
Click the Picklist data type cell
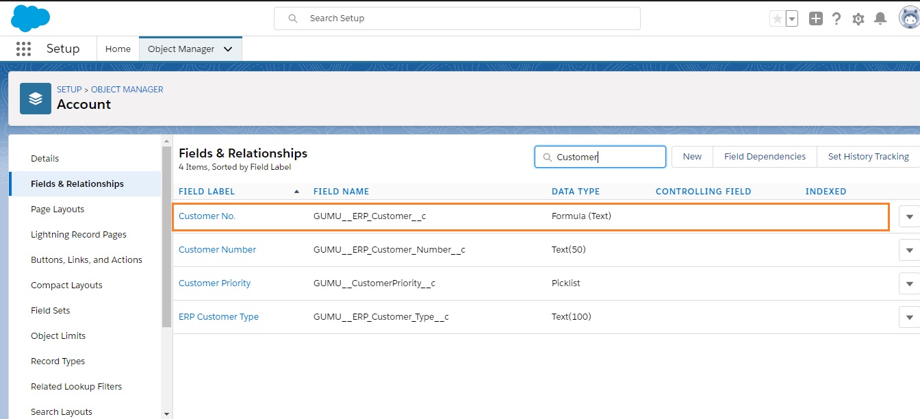coord(566,283)
